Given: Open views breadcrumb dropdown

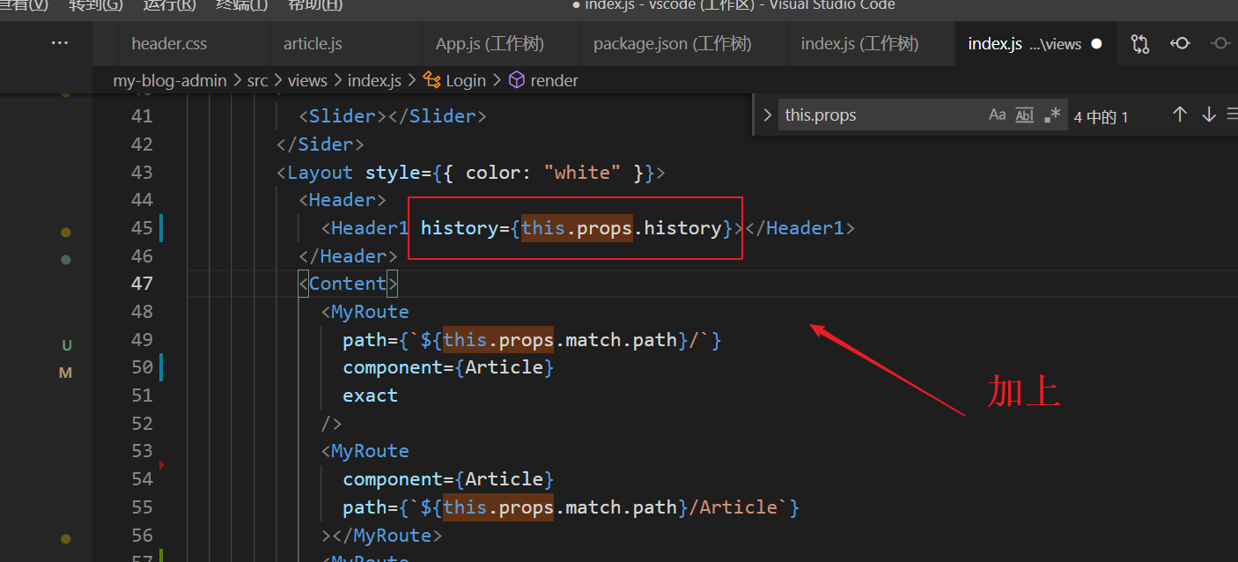Looking at the screenshot, I should click(307, 80).
